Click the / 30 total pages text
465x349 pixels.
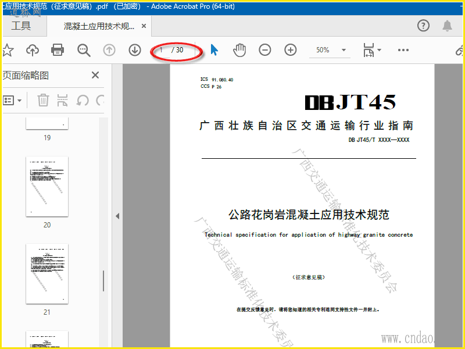[x=177, y=50]
